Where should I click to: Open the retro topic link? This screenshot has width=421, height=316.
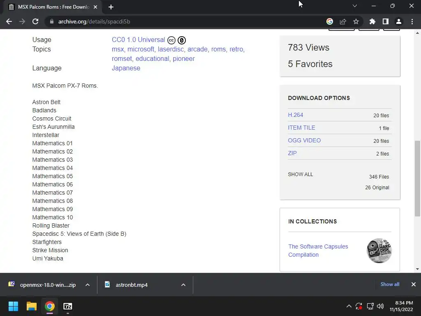(x=236, y=49)
